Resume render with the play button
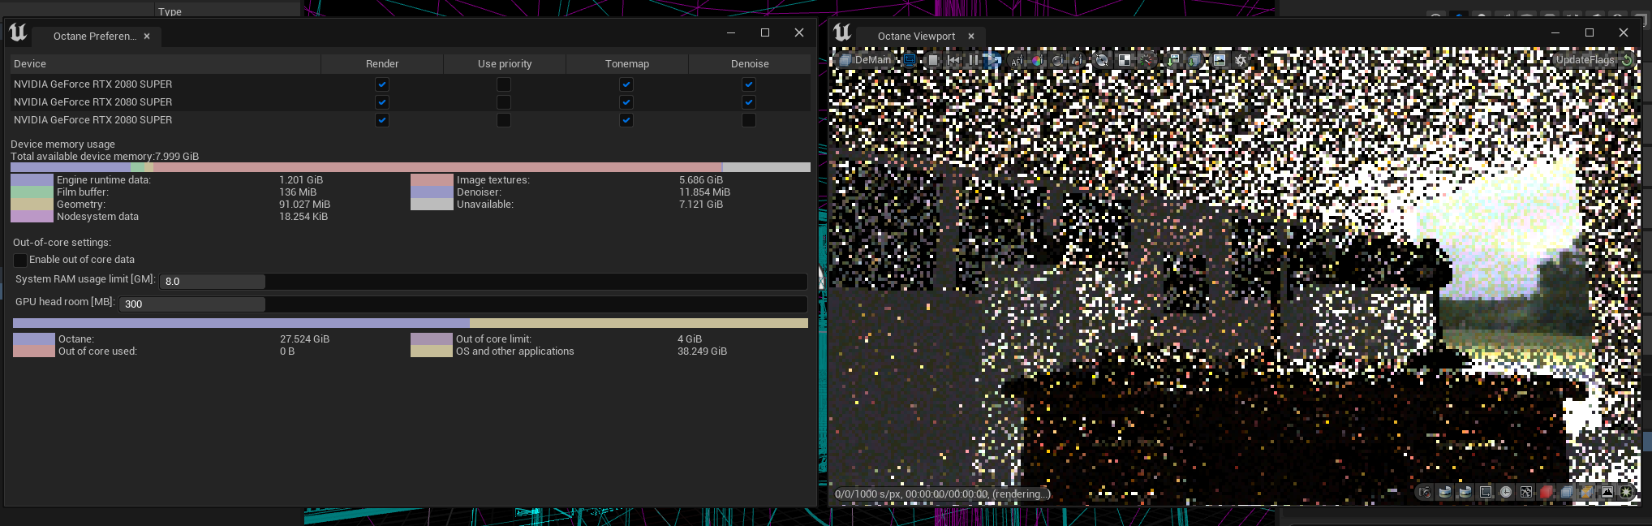The width and height of the screenshot is (1652, 526). click(992, 59)
